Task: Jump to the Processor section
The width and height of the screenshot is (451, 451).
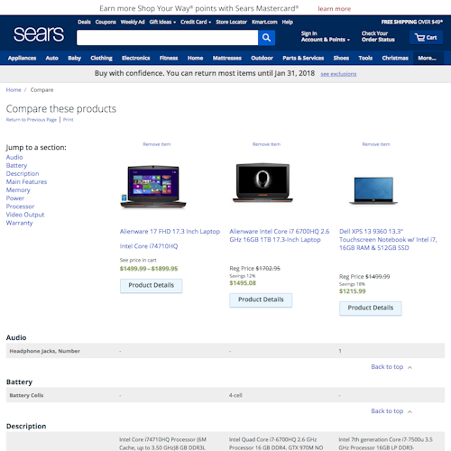Action: pyautogui.click(x=20, y=207)
